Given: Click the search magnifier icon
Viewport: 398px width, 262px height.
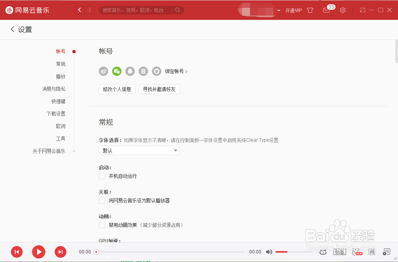Looking at the screenshot, I should 178,10.
